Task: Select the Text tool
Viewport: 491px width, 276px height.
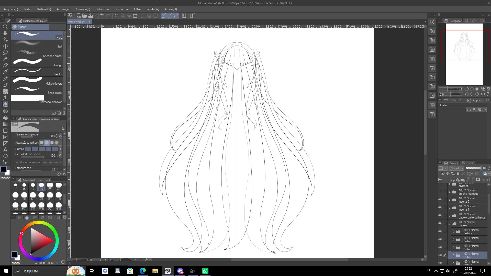Action: 5,150
